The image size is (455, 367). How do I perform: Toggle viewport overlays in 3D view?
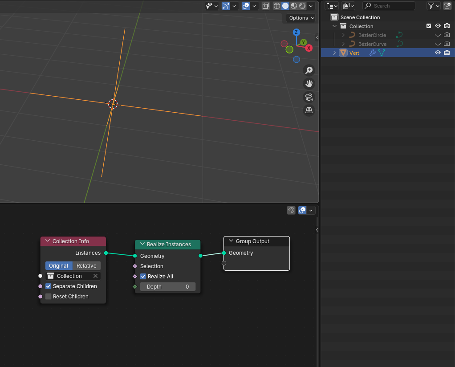pos(246,6)
